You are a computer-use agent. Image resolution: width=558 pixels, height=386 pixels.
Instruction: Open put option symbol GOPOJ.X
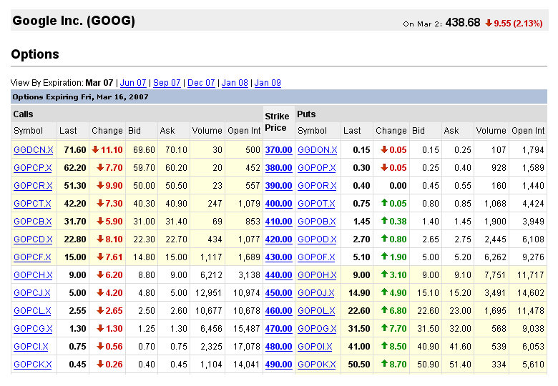tap(316, 293)
